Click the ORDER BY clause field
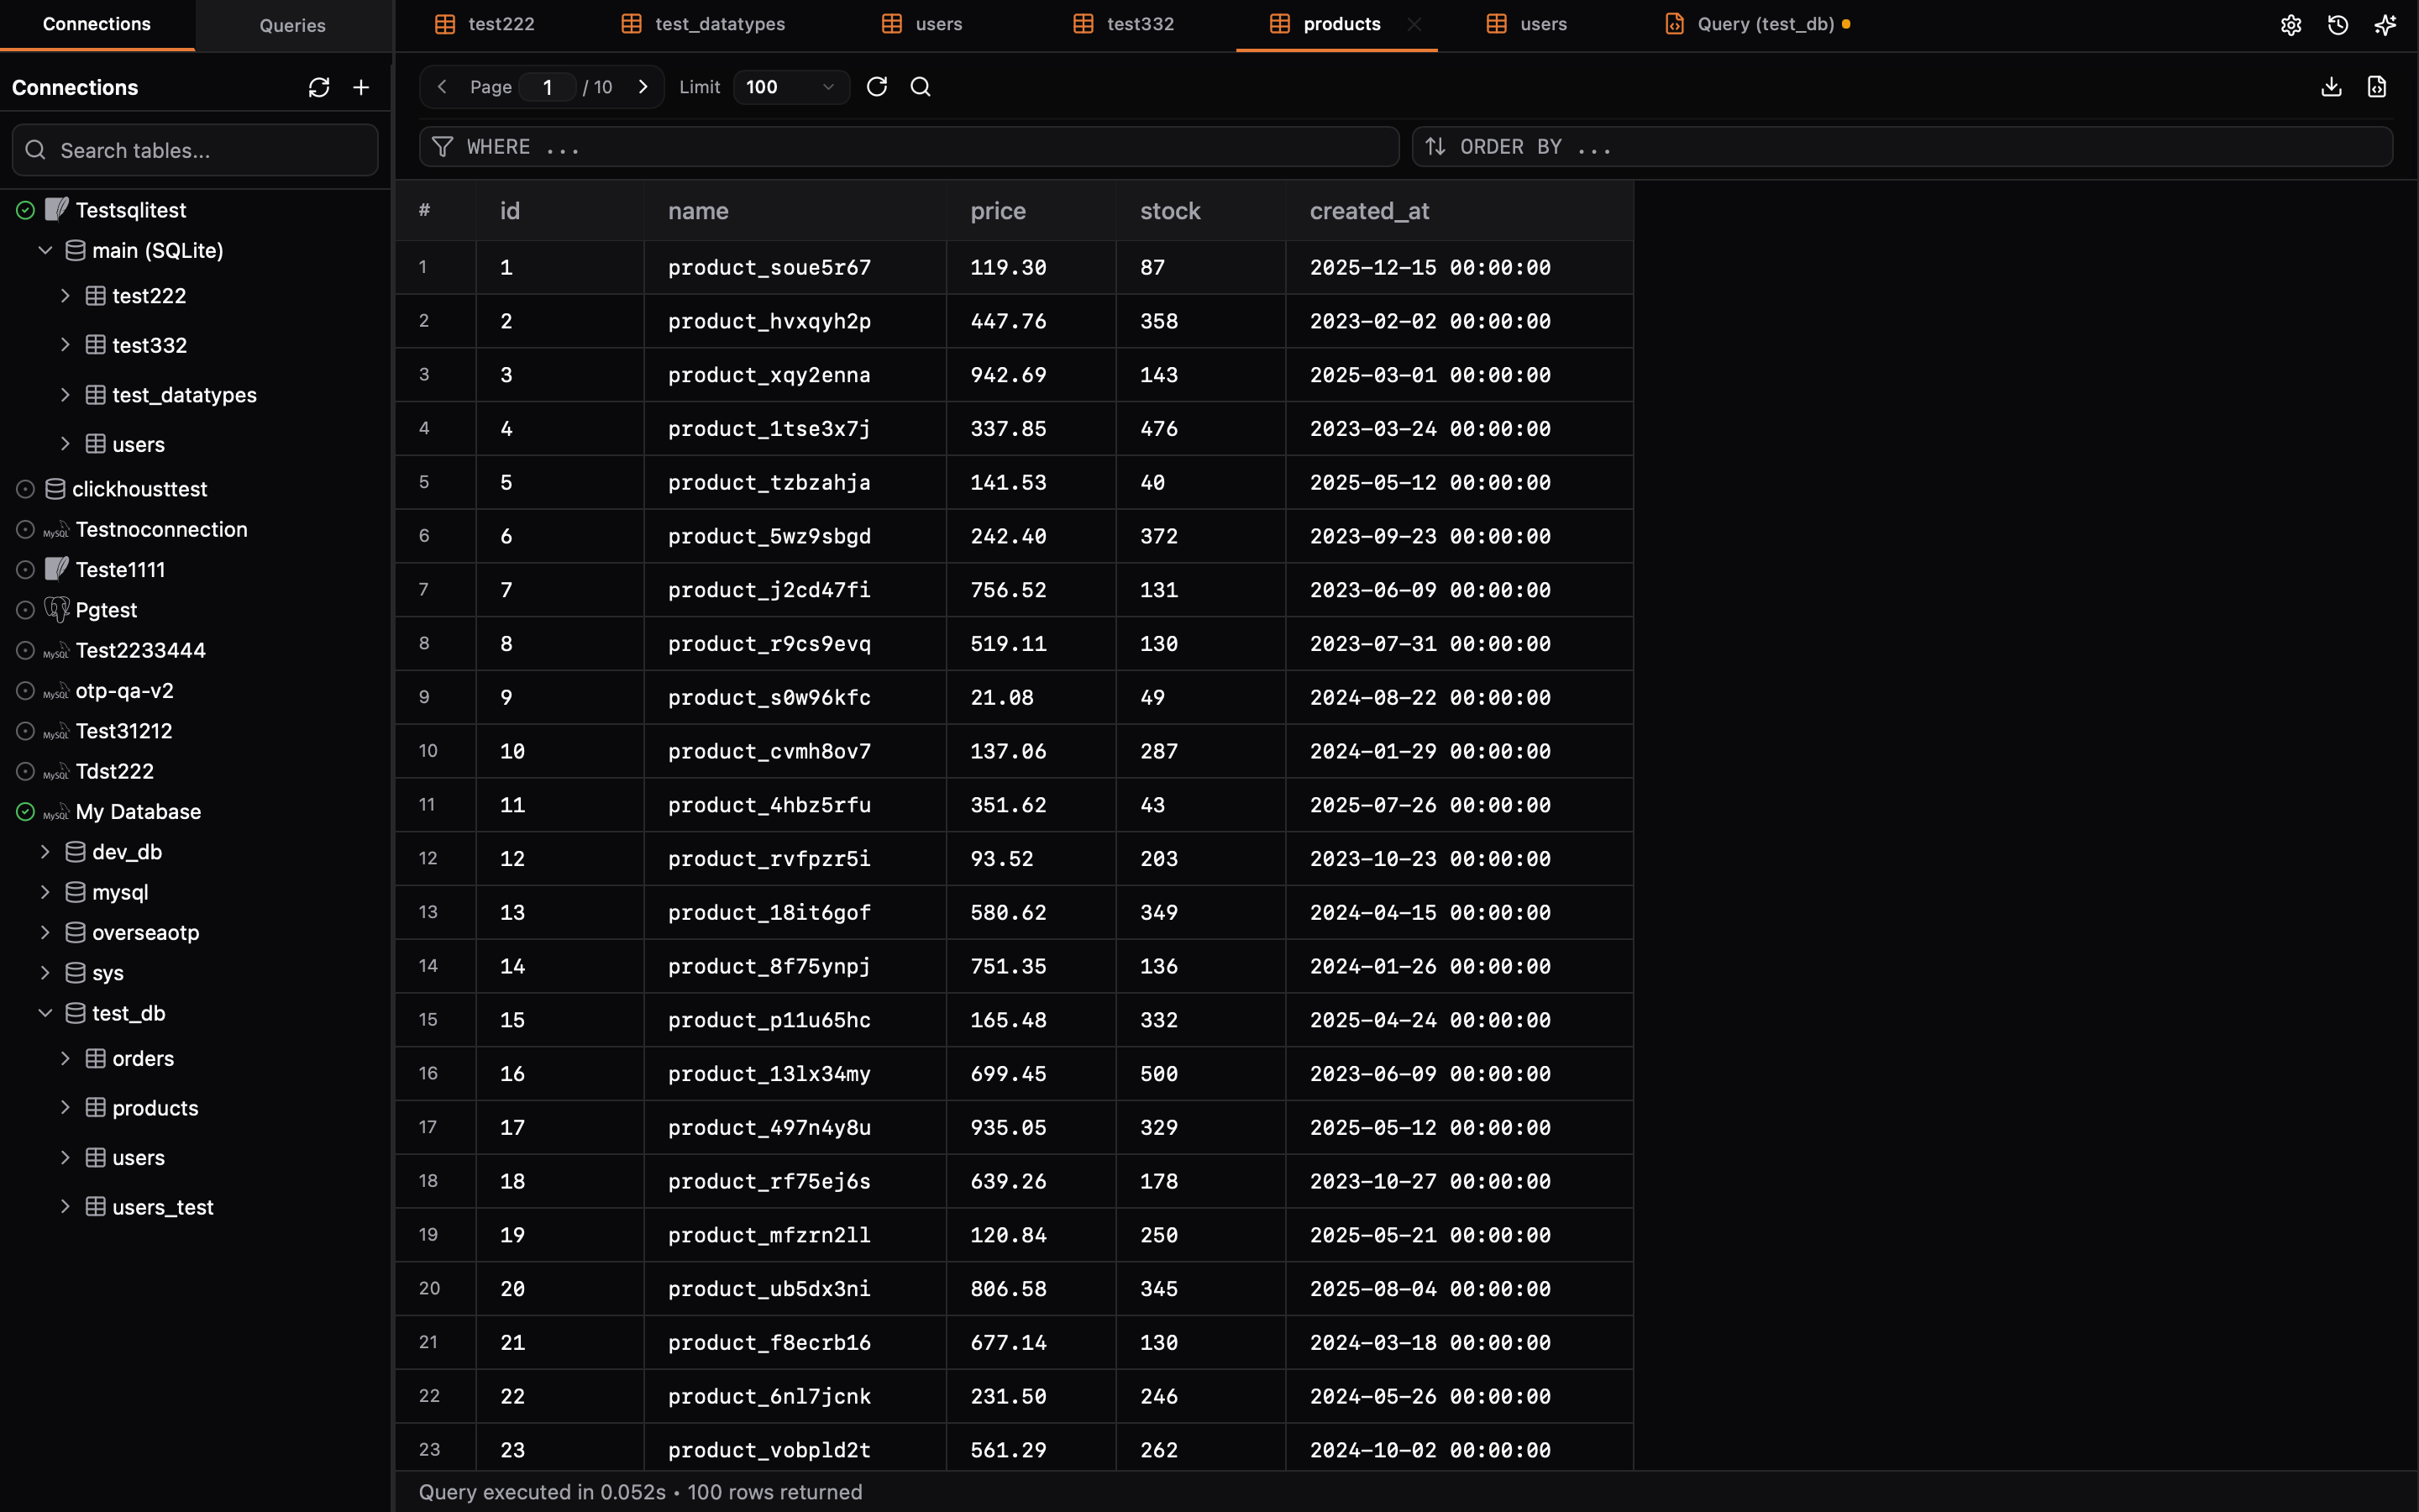 pyautogui.click(x=1899, y=146)
